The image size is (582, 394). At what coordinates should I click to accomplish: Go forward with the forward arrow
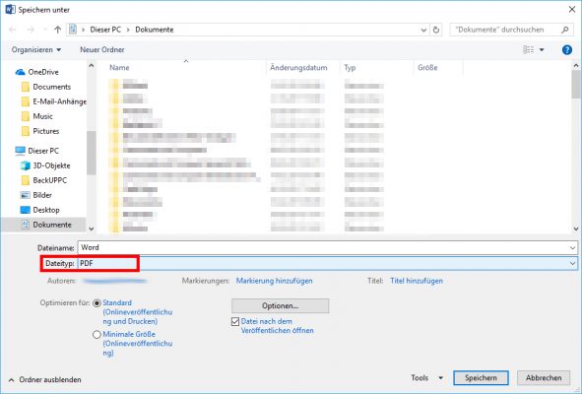(31, 30)
